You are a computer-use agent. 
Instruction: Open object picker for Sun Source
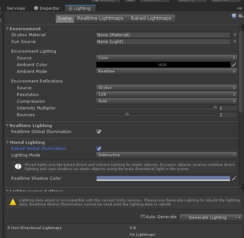pos(235,41)
